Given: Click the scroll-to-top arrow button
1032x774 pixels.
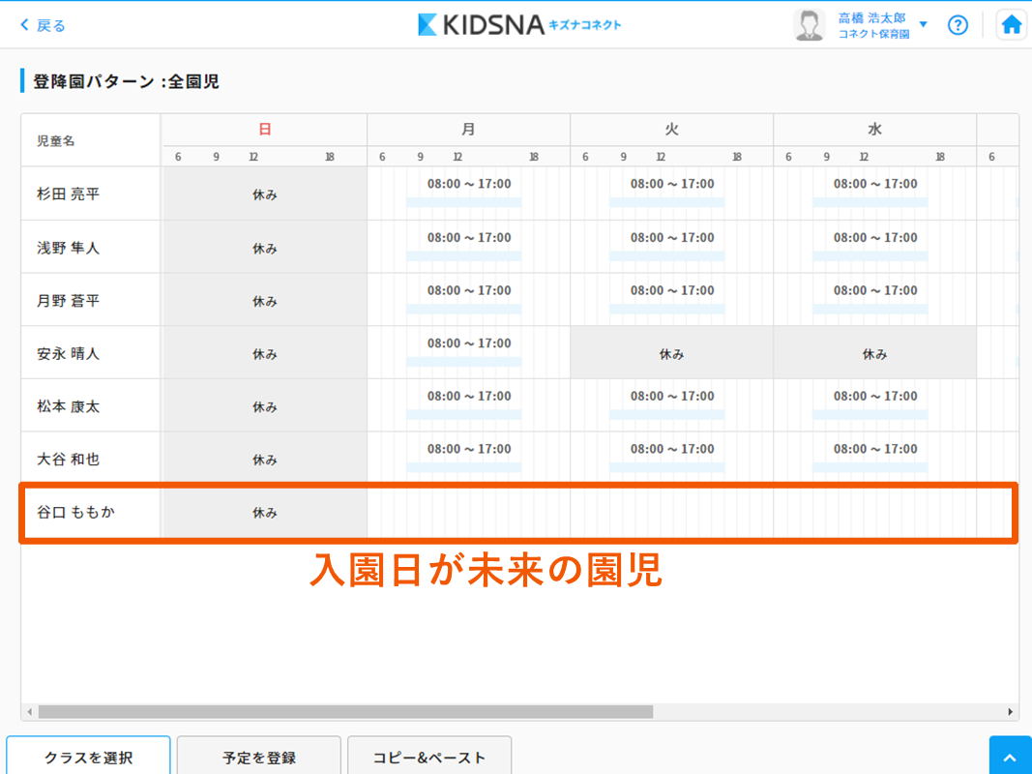Looking at the screenshot, I should [1010, 757].
